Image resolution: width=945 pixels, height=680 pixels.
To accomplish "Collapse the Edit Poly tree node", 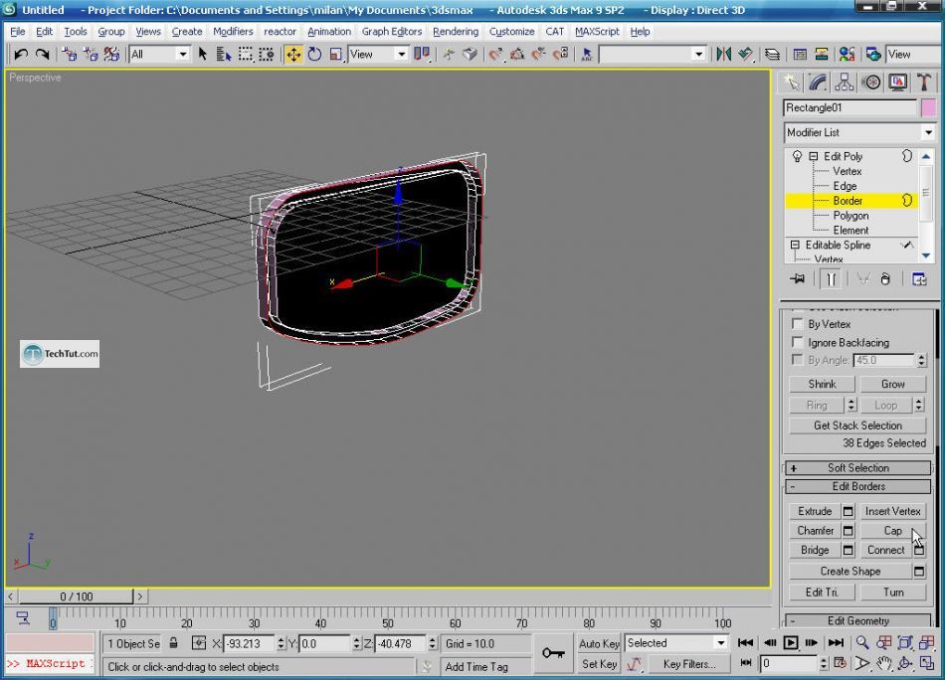I will tap(813, 156).
